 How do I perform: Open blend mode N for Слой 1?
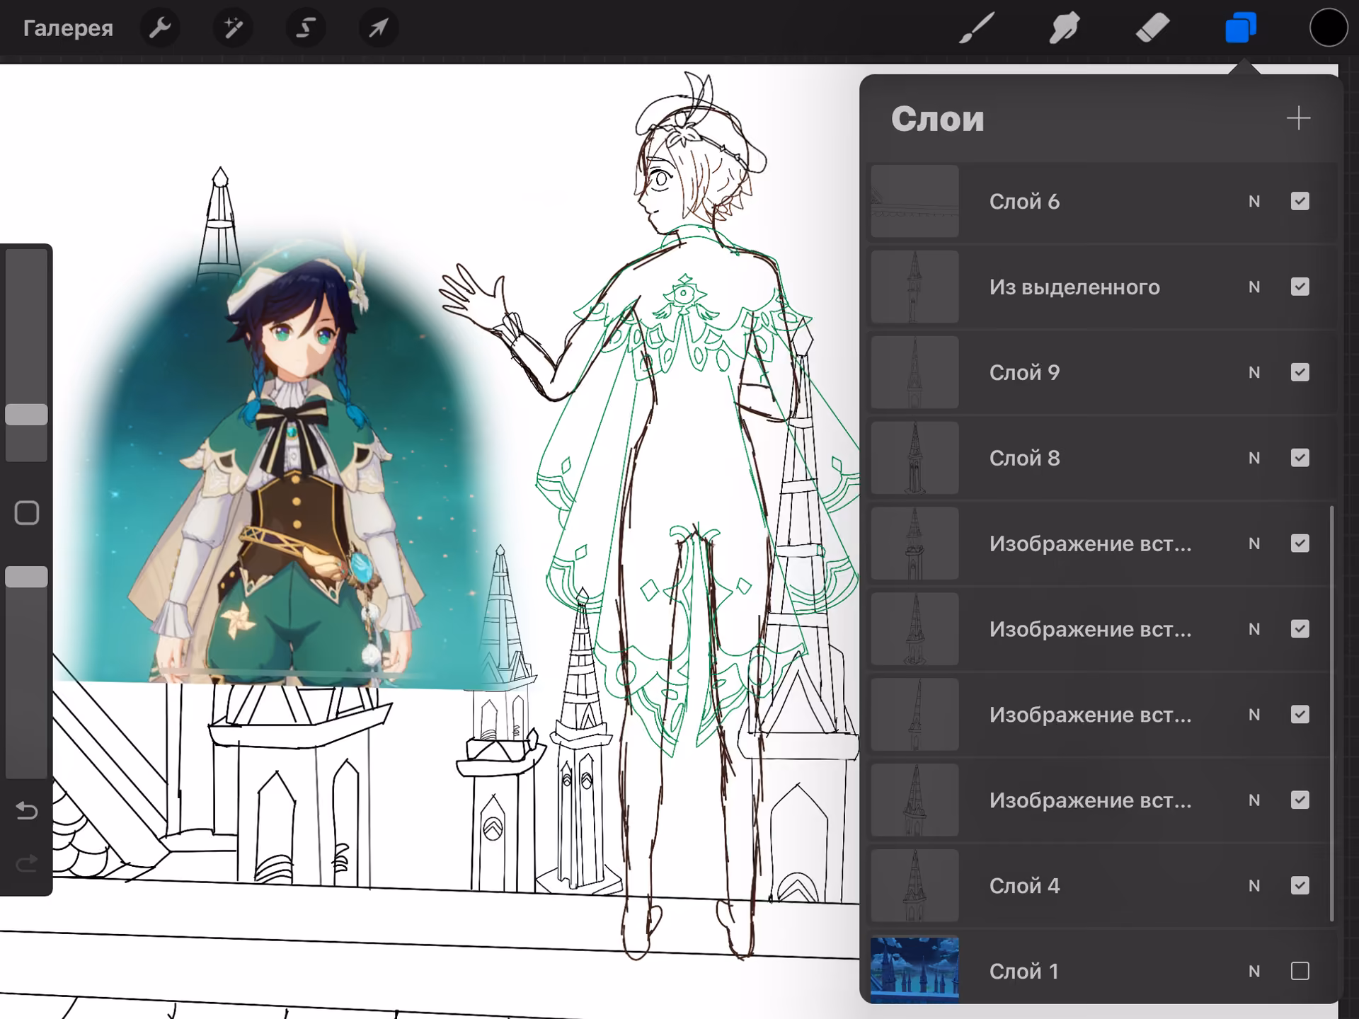coord(1254,971)
